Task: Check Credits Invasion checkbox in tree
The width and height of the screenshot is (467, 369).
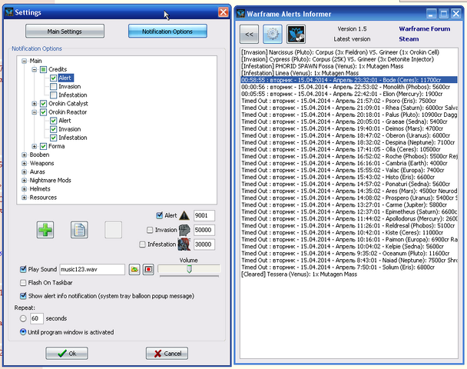Action: pos(53,87)
